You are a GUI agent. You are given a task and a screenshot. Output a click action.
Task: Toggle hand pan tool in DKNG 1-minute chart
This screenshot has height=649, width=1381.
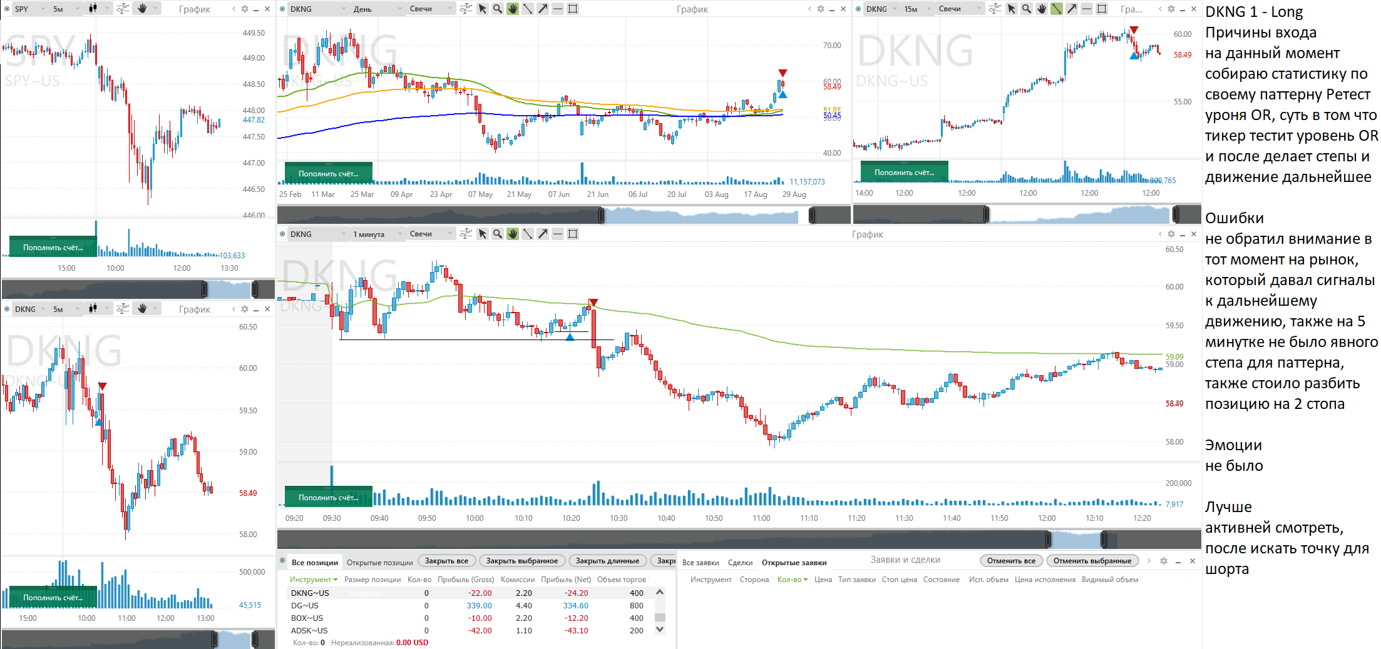pos(513,234)
